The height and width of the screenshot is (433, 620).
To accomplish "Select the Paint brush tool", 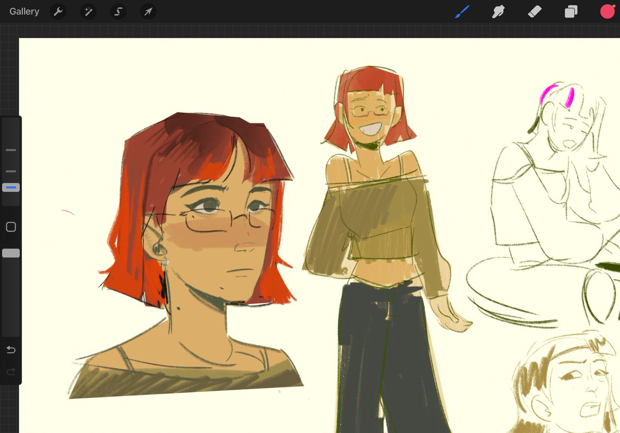I will pyautogui.click(x=461, y=11).
